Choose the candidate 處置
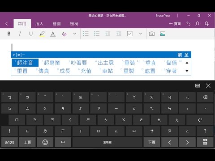The height and width of the screenshot is (161, 215). 150,71
